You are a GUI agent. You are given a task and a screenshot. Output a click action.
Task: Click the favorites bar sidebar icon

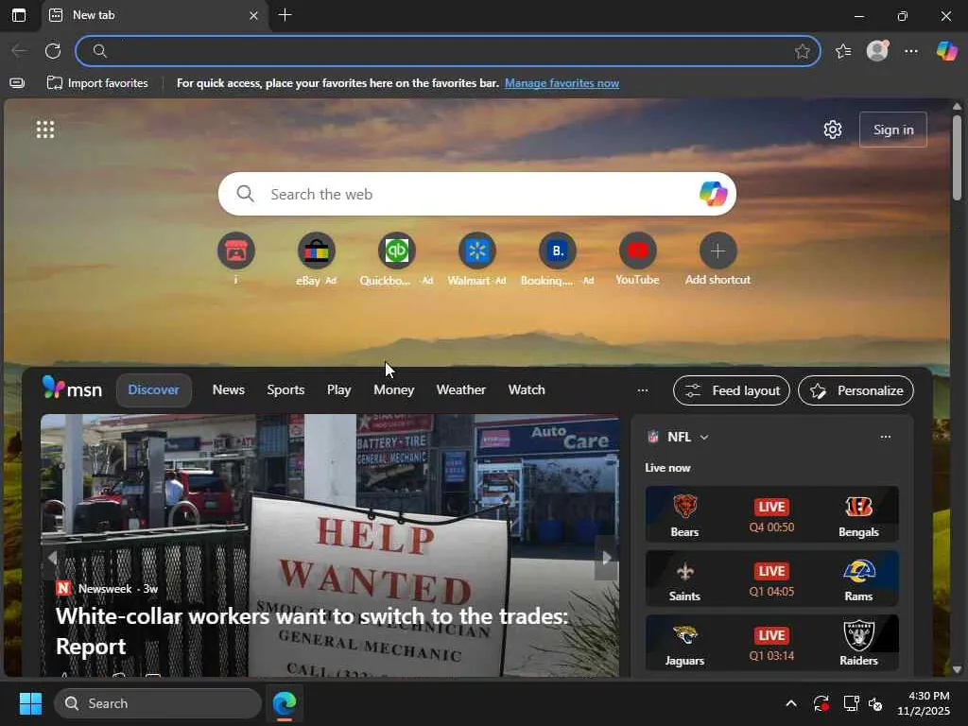17,83
